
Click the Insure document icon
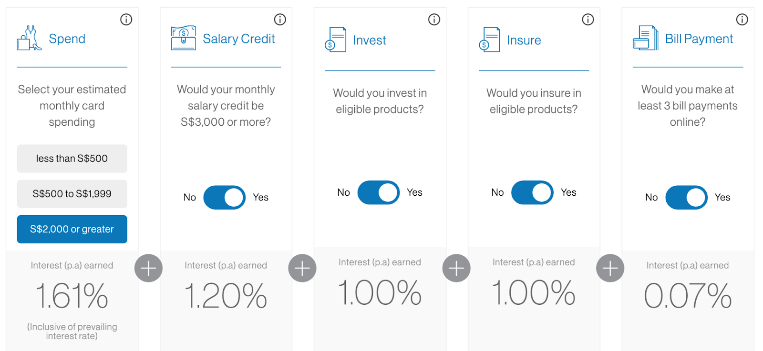(x=490, y=40)
